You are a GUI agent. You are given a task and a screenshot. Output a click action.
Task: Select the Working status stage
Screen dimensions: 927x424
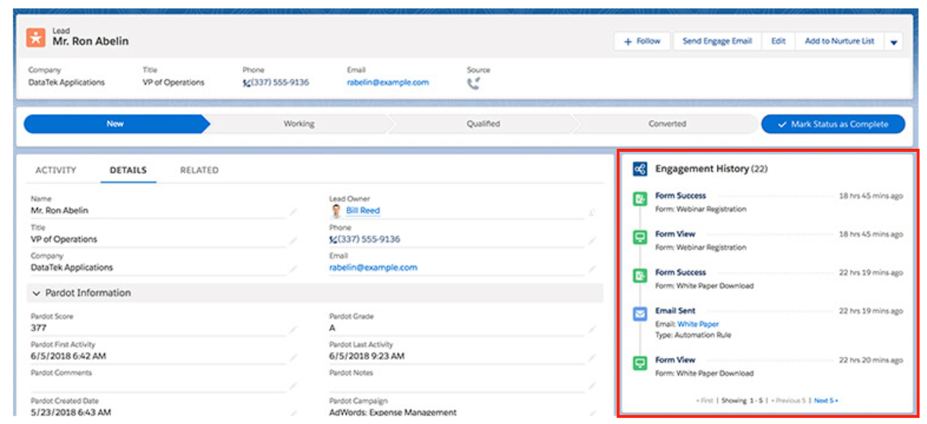[299, 124]
